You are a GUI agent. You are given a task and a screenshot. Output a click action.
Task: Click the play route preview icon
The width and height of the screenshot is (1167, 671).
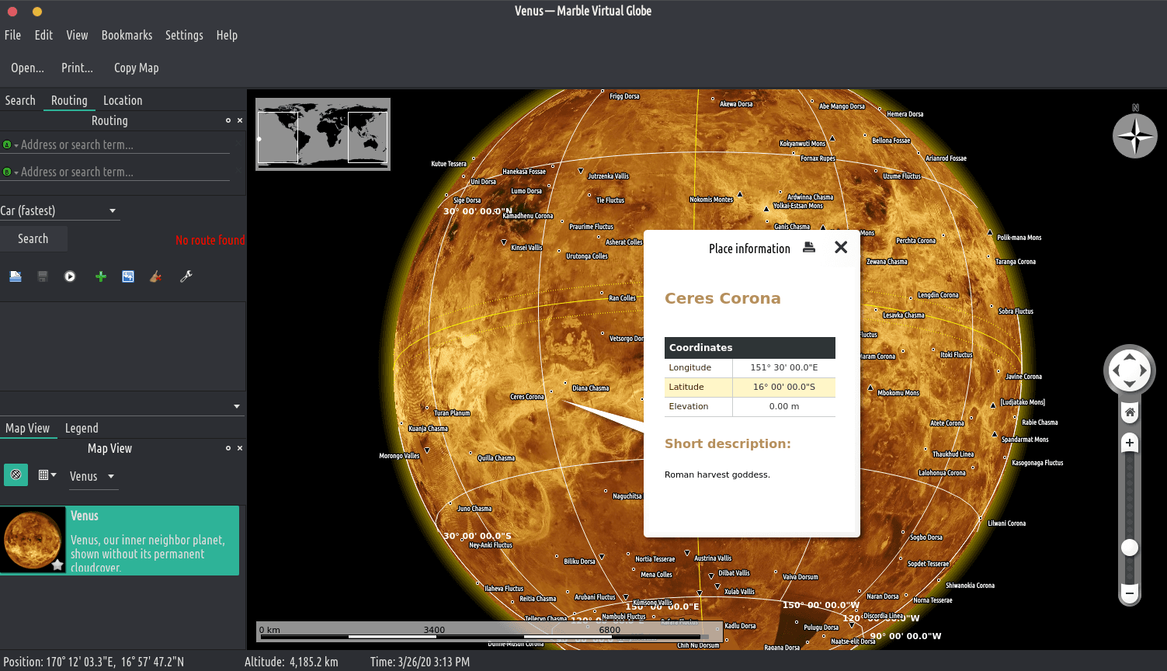click(x=70, y=276)
